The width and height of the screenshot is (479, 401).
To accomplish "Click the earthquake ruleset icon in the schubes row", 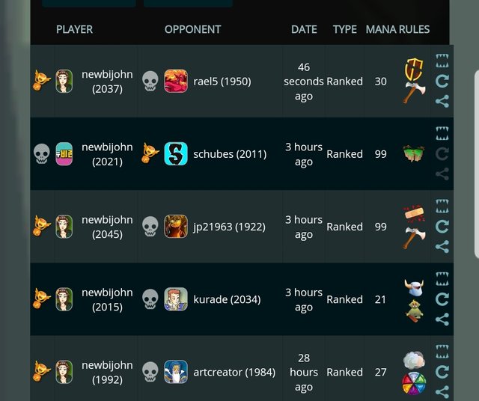I will point(414,153).
